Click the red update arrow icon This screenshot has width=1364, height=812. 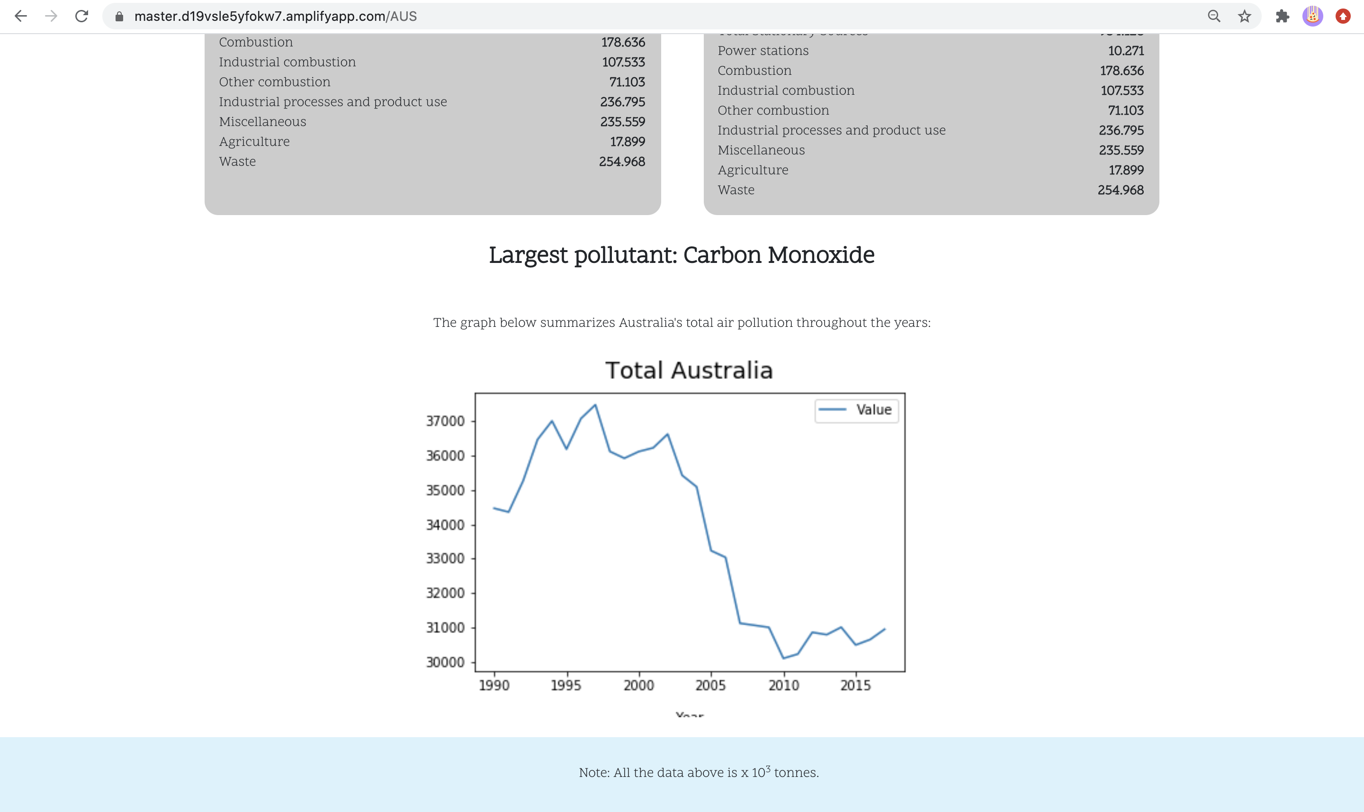coord(1343,17)
